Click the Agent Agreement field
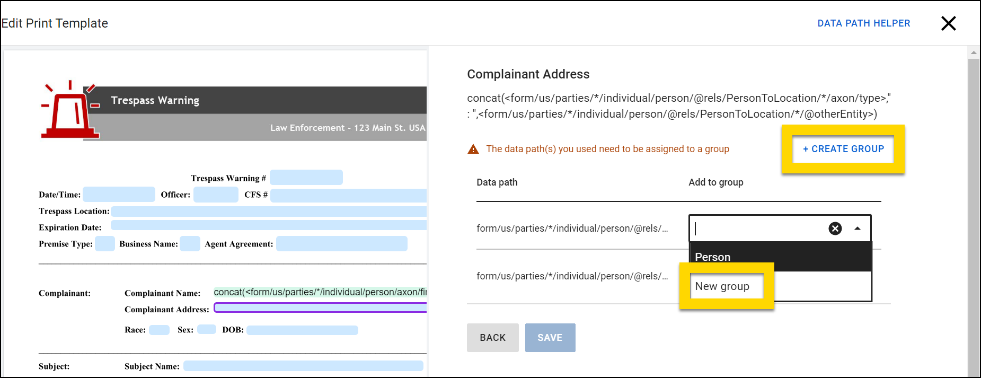 pos(341,244)
